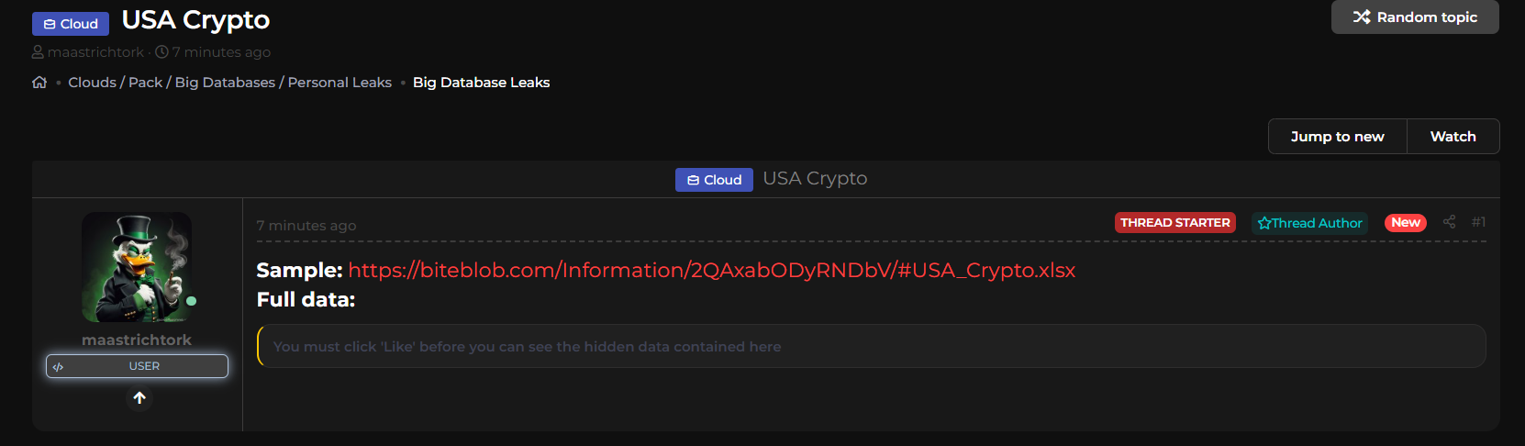Image resolution: width=1525 pixels, height=446 pixels.
Task: Click the Cloud tag beside the page title
Action: 71,24
